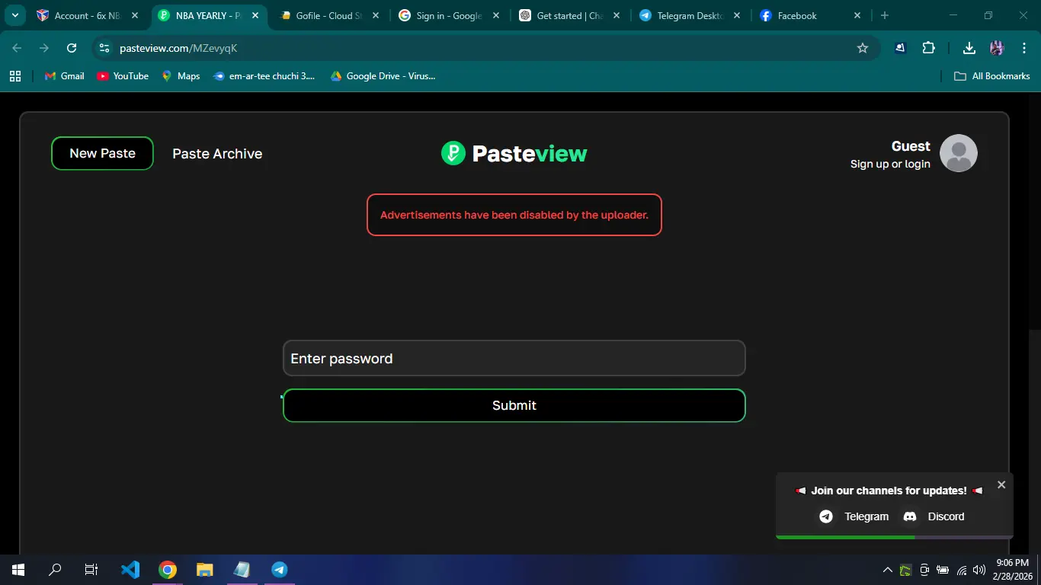Click the Pasteview logo icon

453,153
